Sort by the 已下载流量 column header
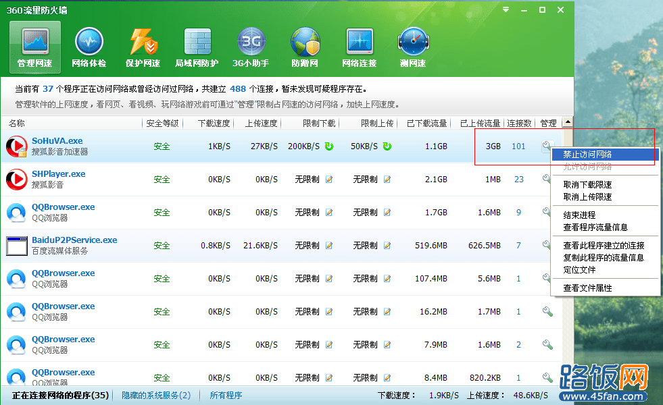 pos(426,124)
